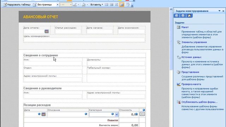Click the Forward button in task pane

pyautogui.click(x=183, y=16)
